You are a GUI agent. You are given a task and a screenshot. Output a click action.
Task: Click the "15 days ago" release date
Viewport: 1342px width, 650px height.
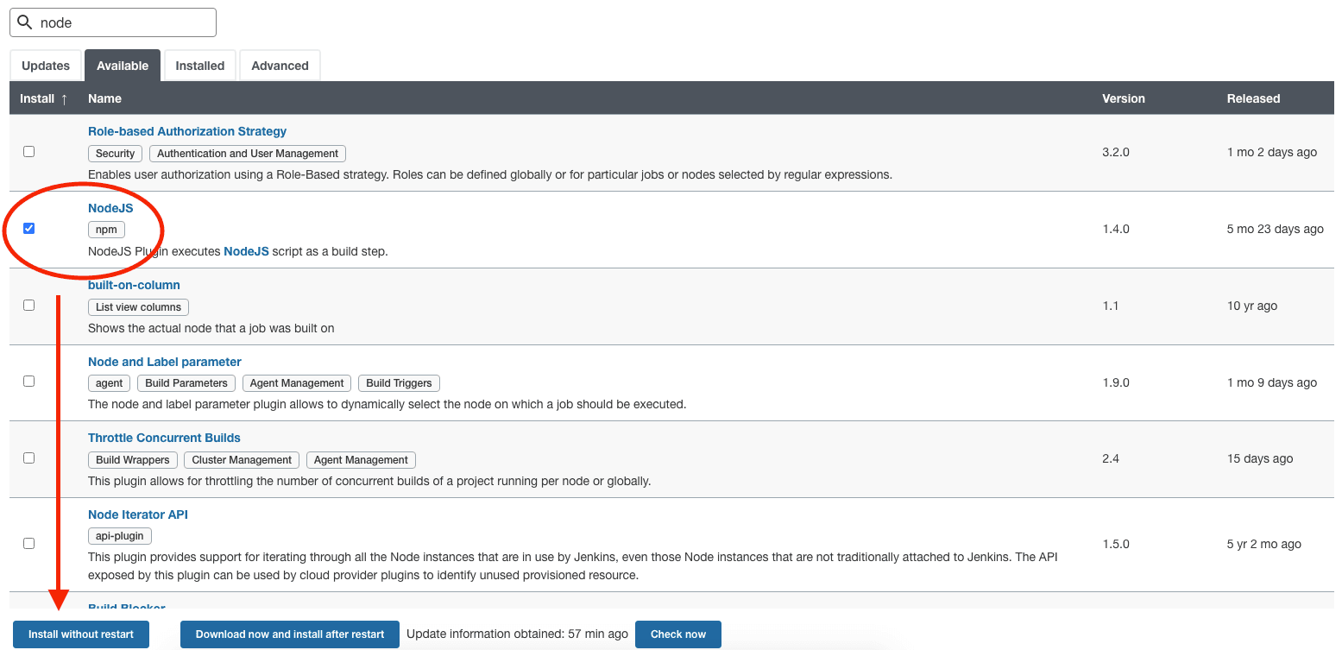pyautogui.click(x=1260, y=458)
